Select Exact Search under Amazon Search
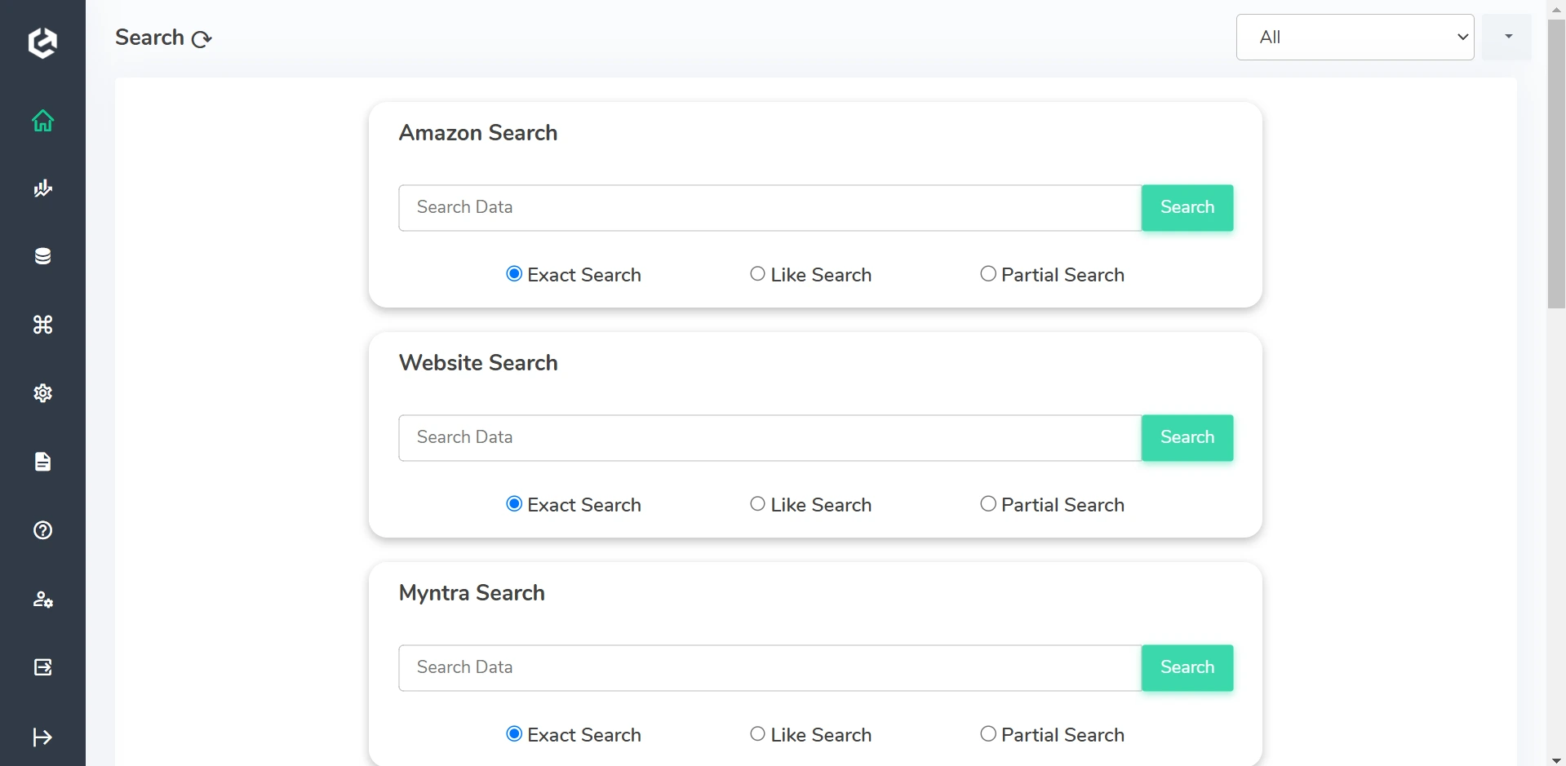 514,274
